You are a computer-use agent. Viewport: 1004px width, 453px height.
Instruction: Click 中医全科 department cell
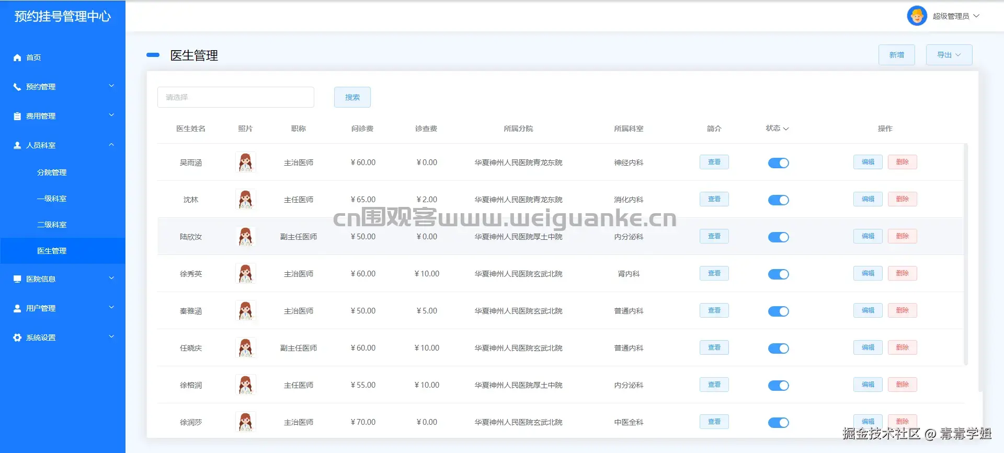click(x=629, y=422)
